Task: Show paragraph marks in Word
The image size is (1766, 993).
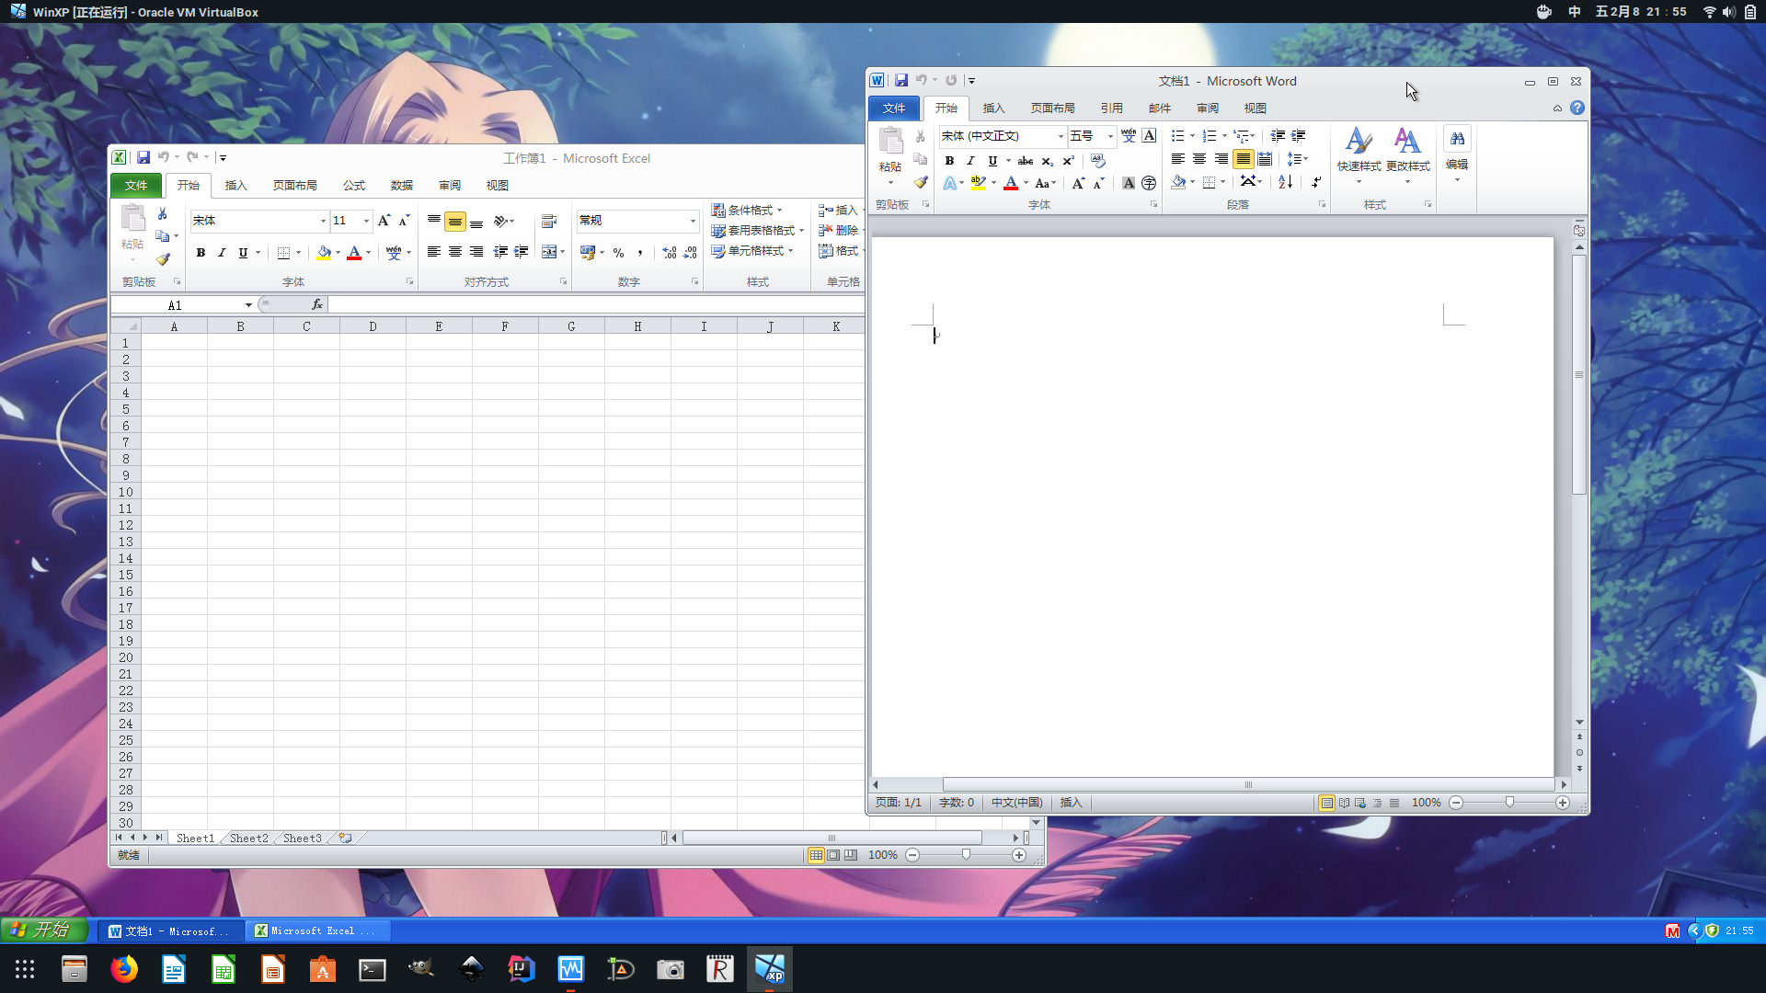Action: (x=1316, y=182)
